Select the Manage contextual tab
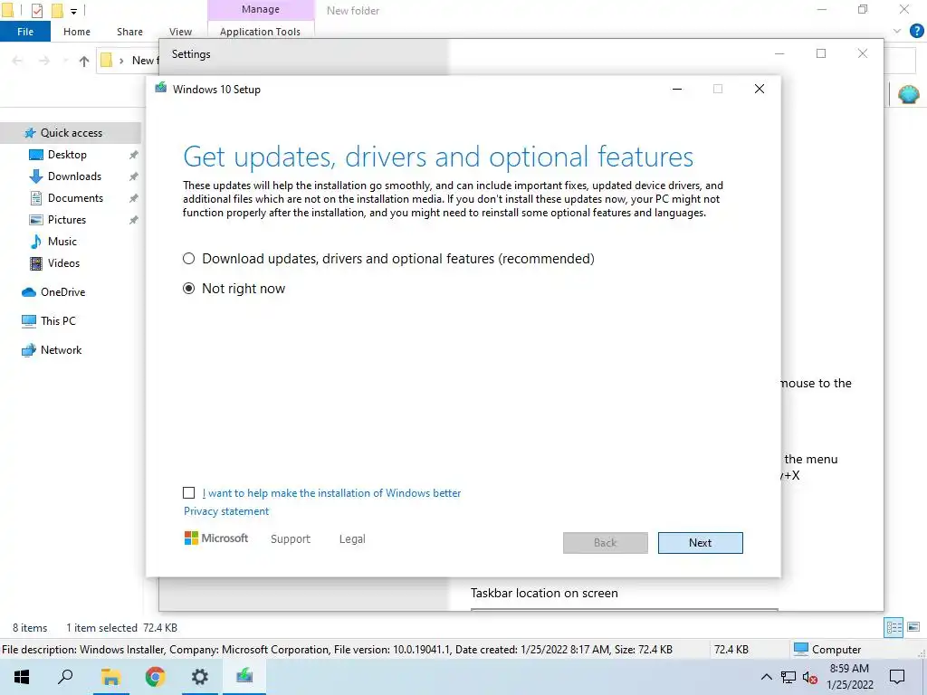 261,9
